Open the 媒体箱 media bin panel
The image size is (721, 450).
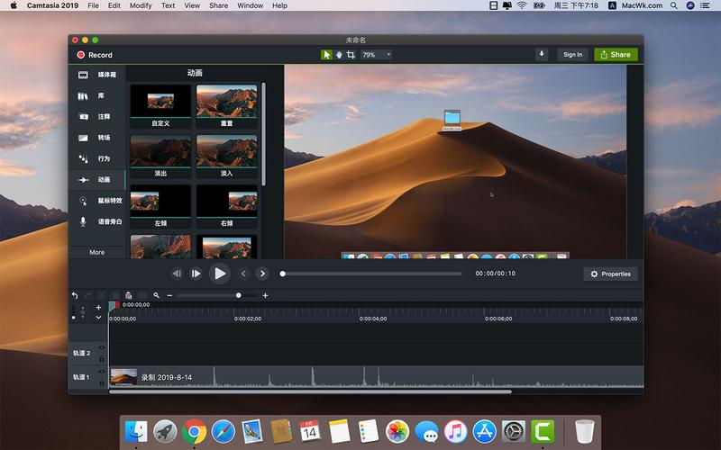[97, 75]
